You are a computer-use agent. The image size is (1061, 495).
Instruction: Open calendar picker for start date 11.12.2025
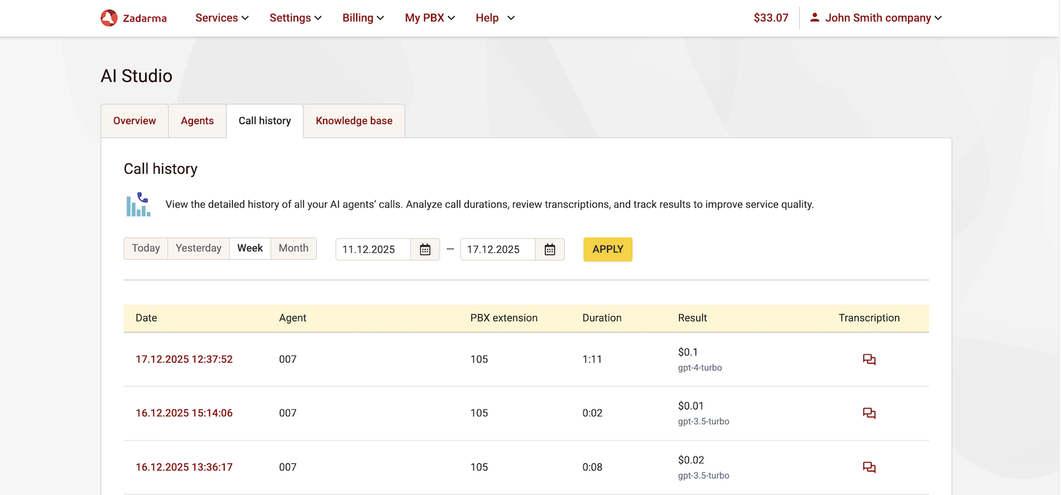(425, 249)
